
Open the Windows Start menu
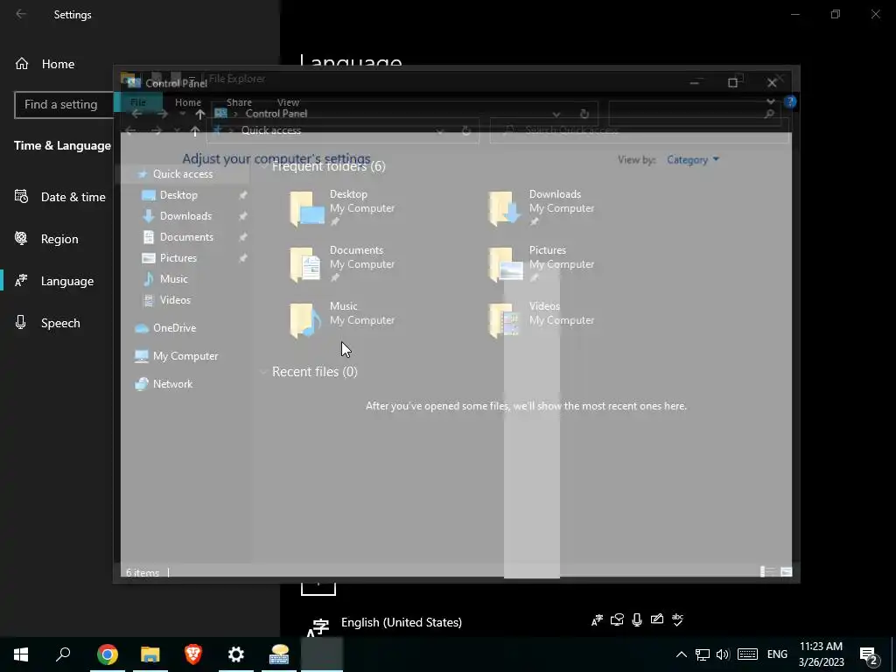pos(21,654)
